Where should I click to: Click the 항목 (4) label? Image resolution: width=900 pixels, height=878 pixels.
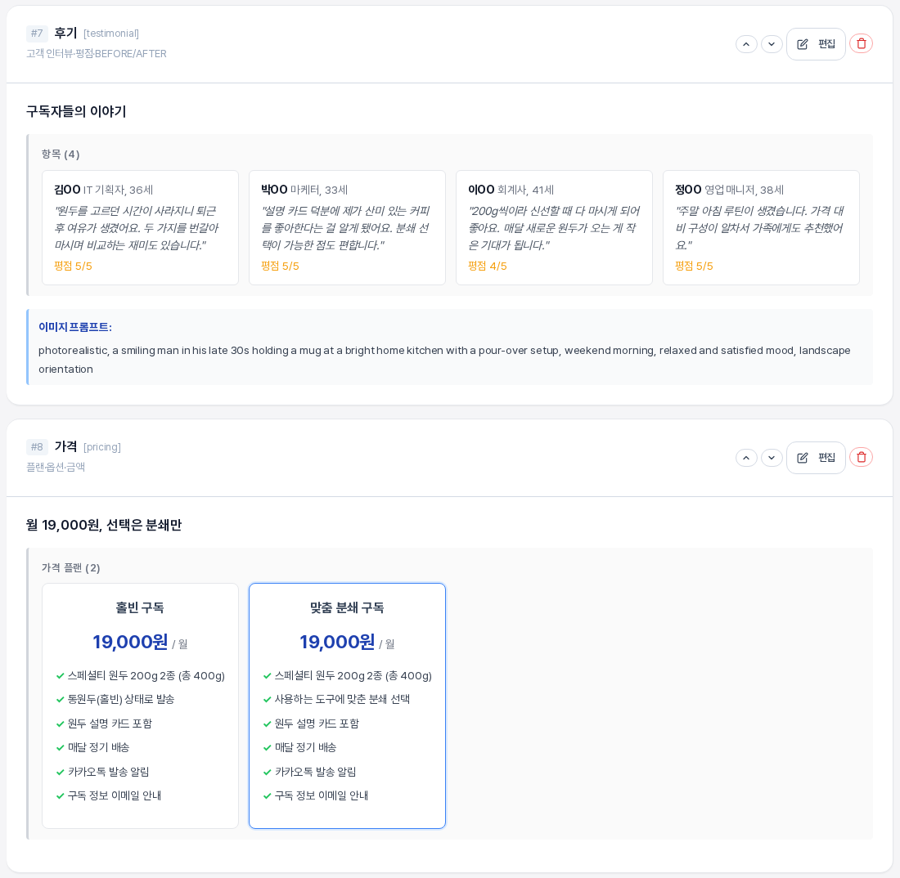[61, 155]
